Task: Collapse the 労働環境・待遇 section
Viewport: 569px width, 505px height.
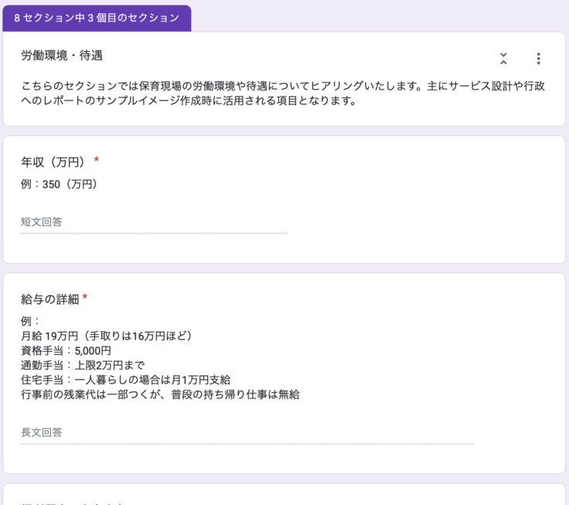Action: click(503, 59)
